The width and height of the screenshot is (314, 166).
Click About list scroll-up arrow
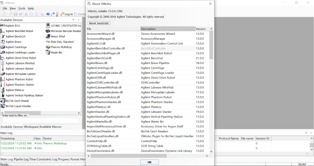[x=211, y=29]
